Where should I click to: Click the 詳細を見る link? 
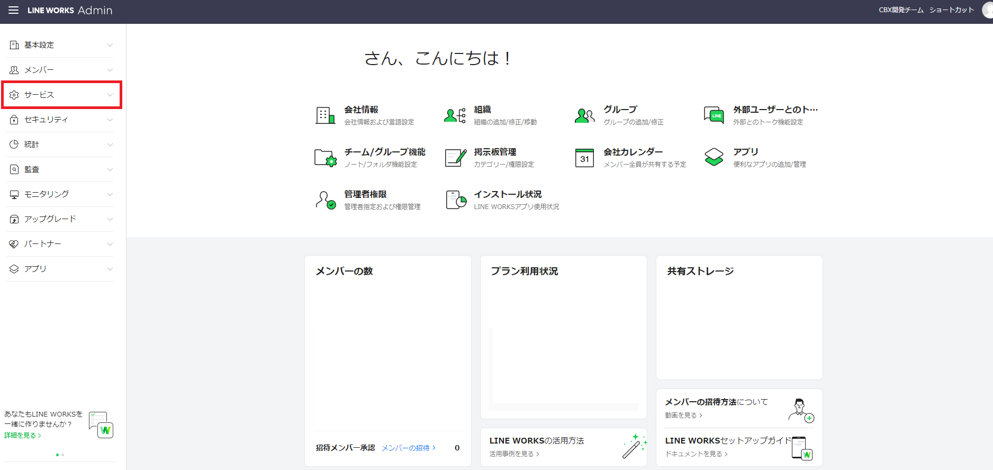click(x=22, y=436)
